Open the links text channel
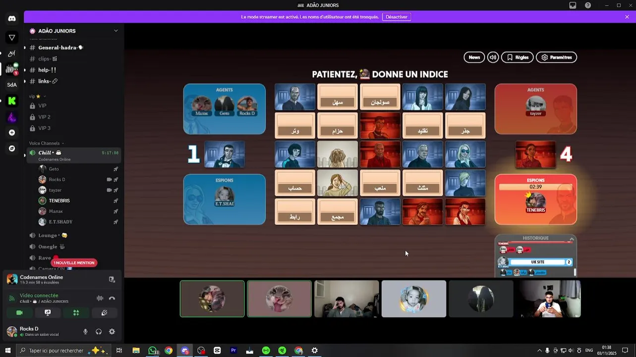 coord(74,81)
